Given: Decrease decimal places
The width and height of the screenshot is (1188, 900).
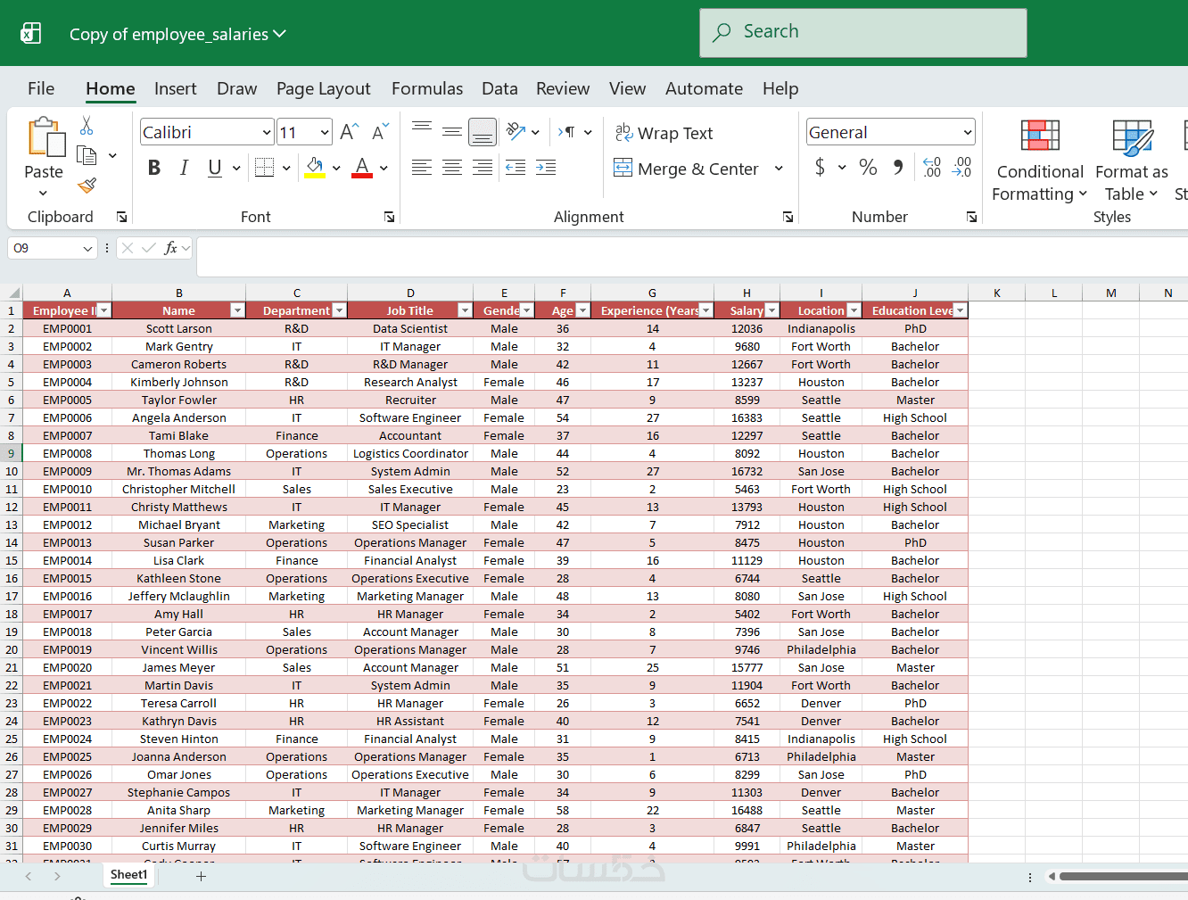Looking at the screenshot, I should [x=962, y=167].
